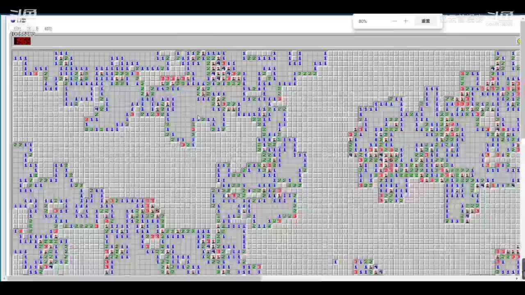Viewport: 525px width, 295px height.
Task: Click the red LED mine counter
Action: click(22, 41)
